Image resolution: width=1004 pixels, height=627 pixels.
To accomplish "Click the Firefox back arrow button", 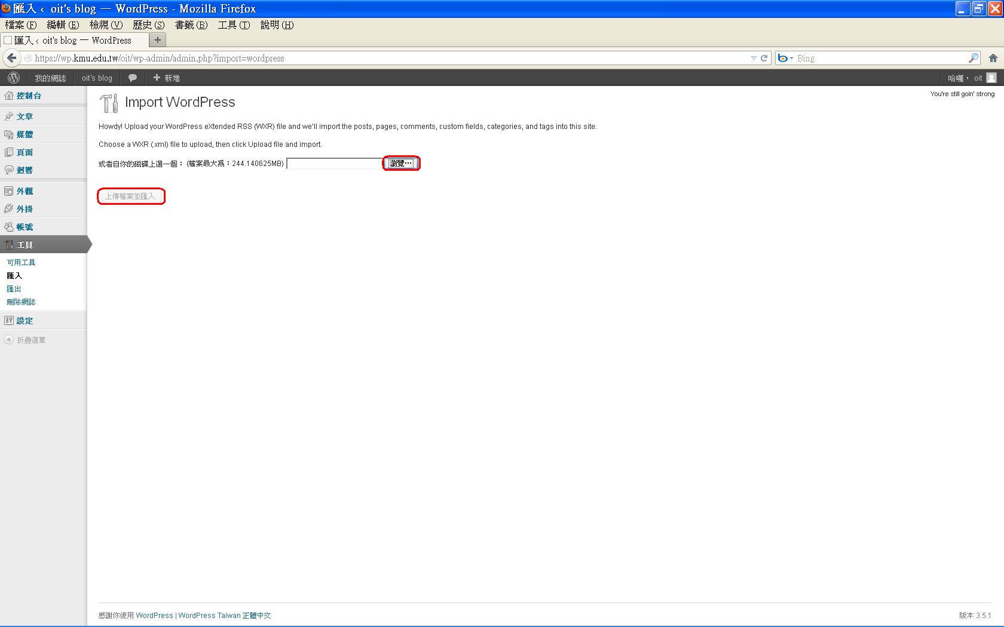I will (x=11, y=58).
